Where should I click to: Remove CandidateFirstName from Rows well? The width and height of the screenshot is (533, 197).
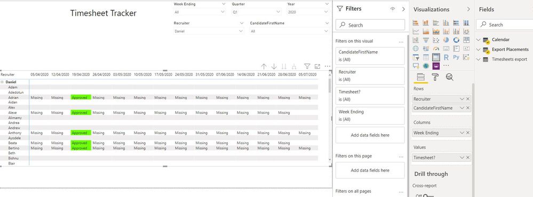click(x=468, y=108)
